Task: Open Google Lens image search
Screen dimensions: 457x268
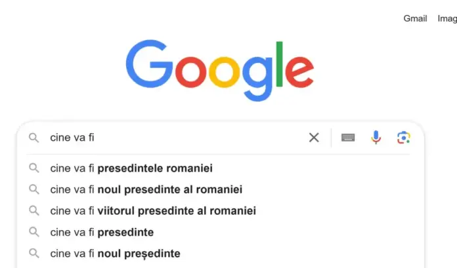Action: click(403, 138)
